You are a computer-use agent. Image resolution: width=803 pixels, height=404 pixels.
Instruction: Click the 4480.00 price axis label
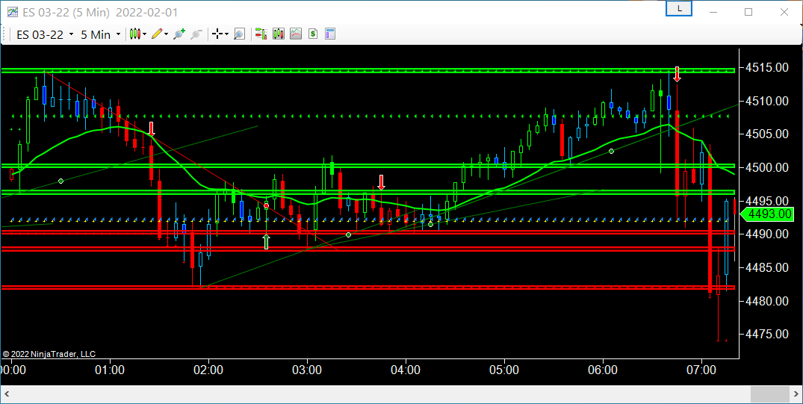pyautogui.click(x=766, y=301)
